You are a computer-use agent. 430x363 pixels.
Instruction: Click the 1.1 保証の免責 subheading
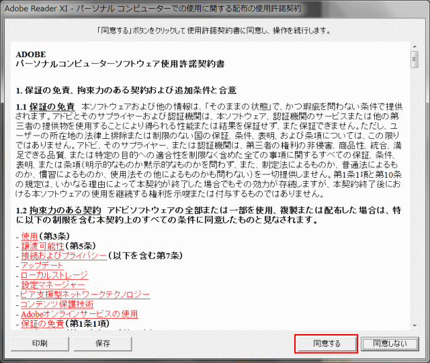(45, 107)
